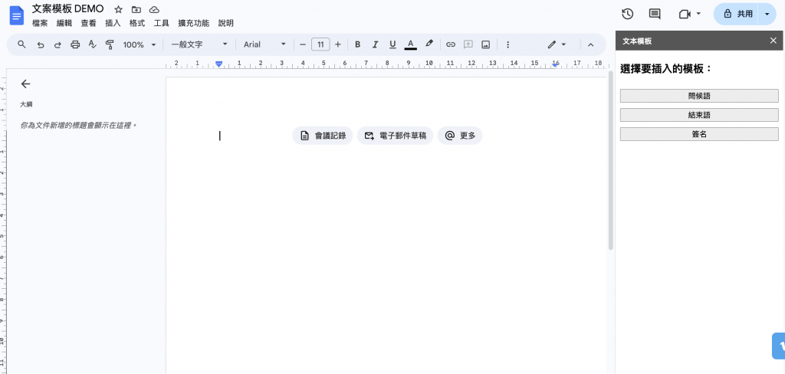Screen dimensions: 785x374
Task: Open the 工具 menu
Action: [x=162, y=23]
